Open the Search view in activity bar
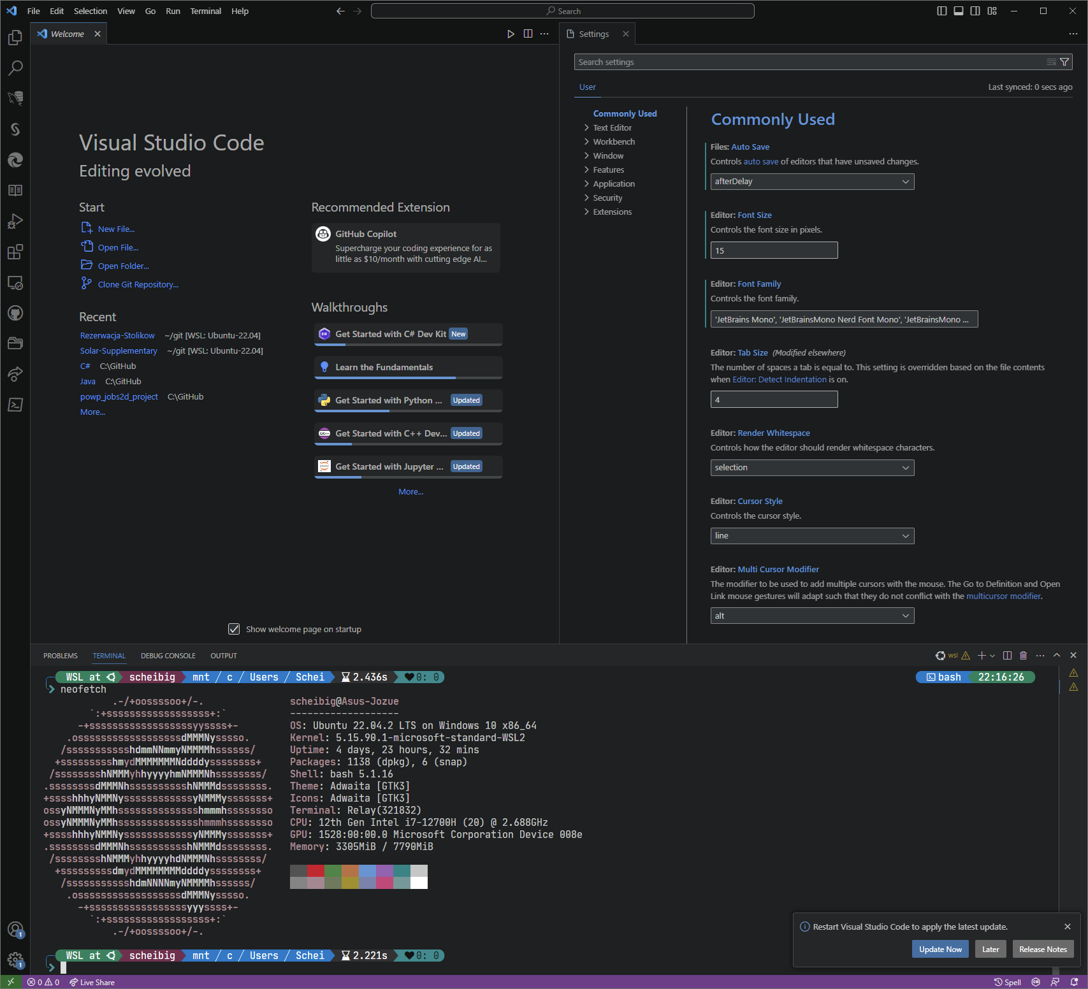Image resolution: width=1088 pixels, height=989 pixels. click(x=15, y=68)
